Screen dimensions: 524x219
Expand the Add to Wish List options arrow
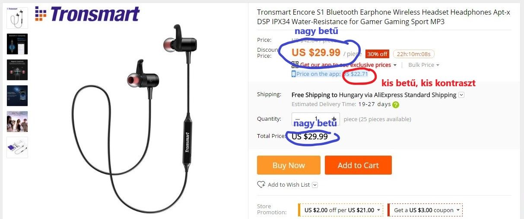(x=315, y=185)
